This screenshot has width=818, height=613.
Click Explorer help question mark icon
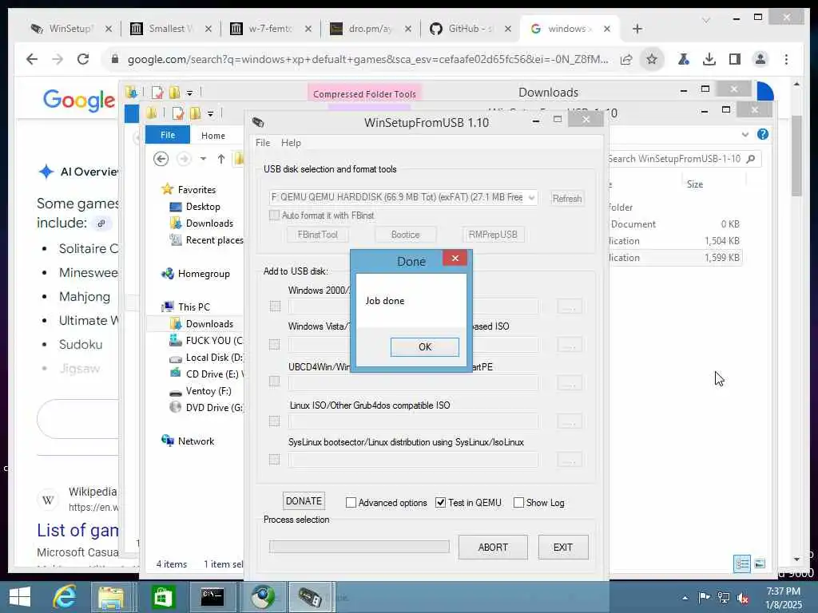tap(763, 134)
